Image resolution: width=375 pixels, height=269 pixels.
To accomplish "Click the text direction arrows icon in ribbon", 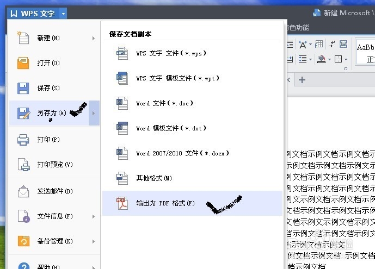I will [x=331, y=44].
